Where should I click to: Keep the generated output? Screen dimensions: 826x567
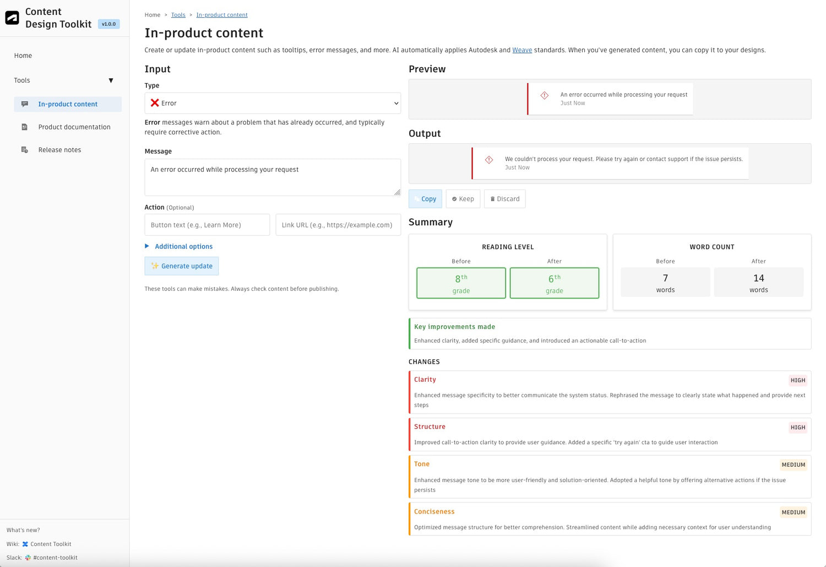coord(463,199)
